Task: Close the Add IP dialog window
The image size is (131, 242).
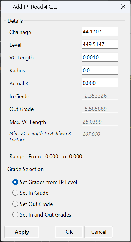Action: [x=123, y=7]
